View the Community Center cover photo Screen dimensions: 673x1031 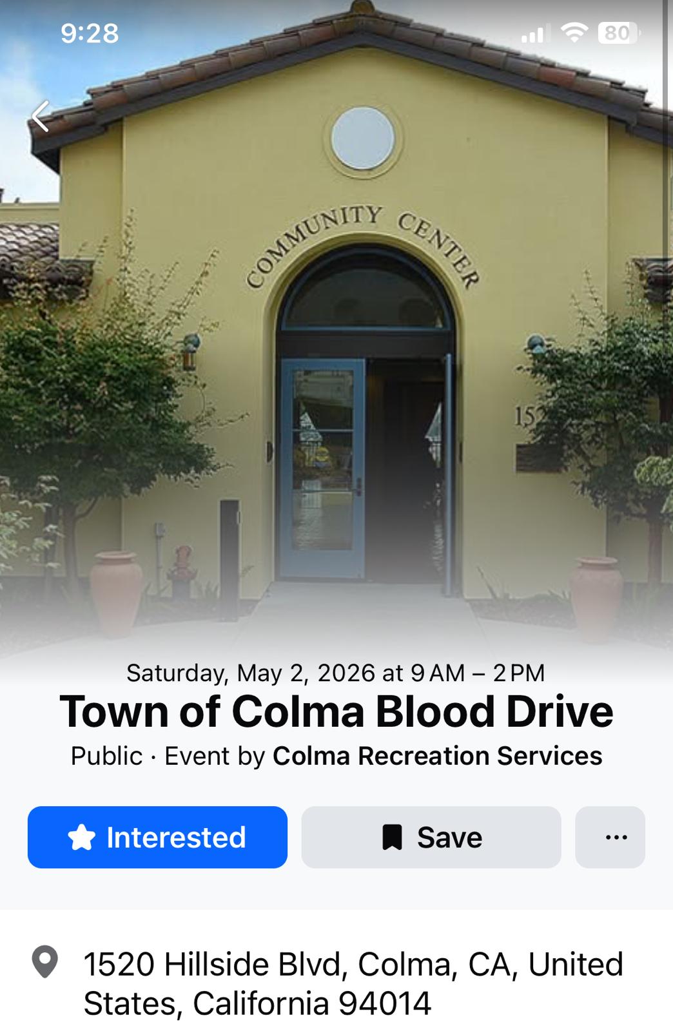(336, 322)
